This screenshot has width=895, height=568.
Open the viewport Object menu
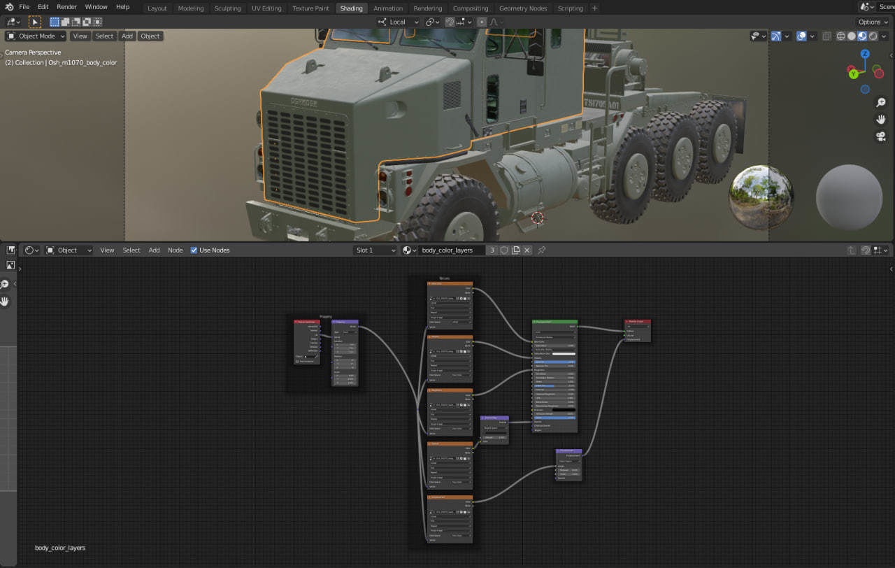tap(150, 36)
